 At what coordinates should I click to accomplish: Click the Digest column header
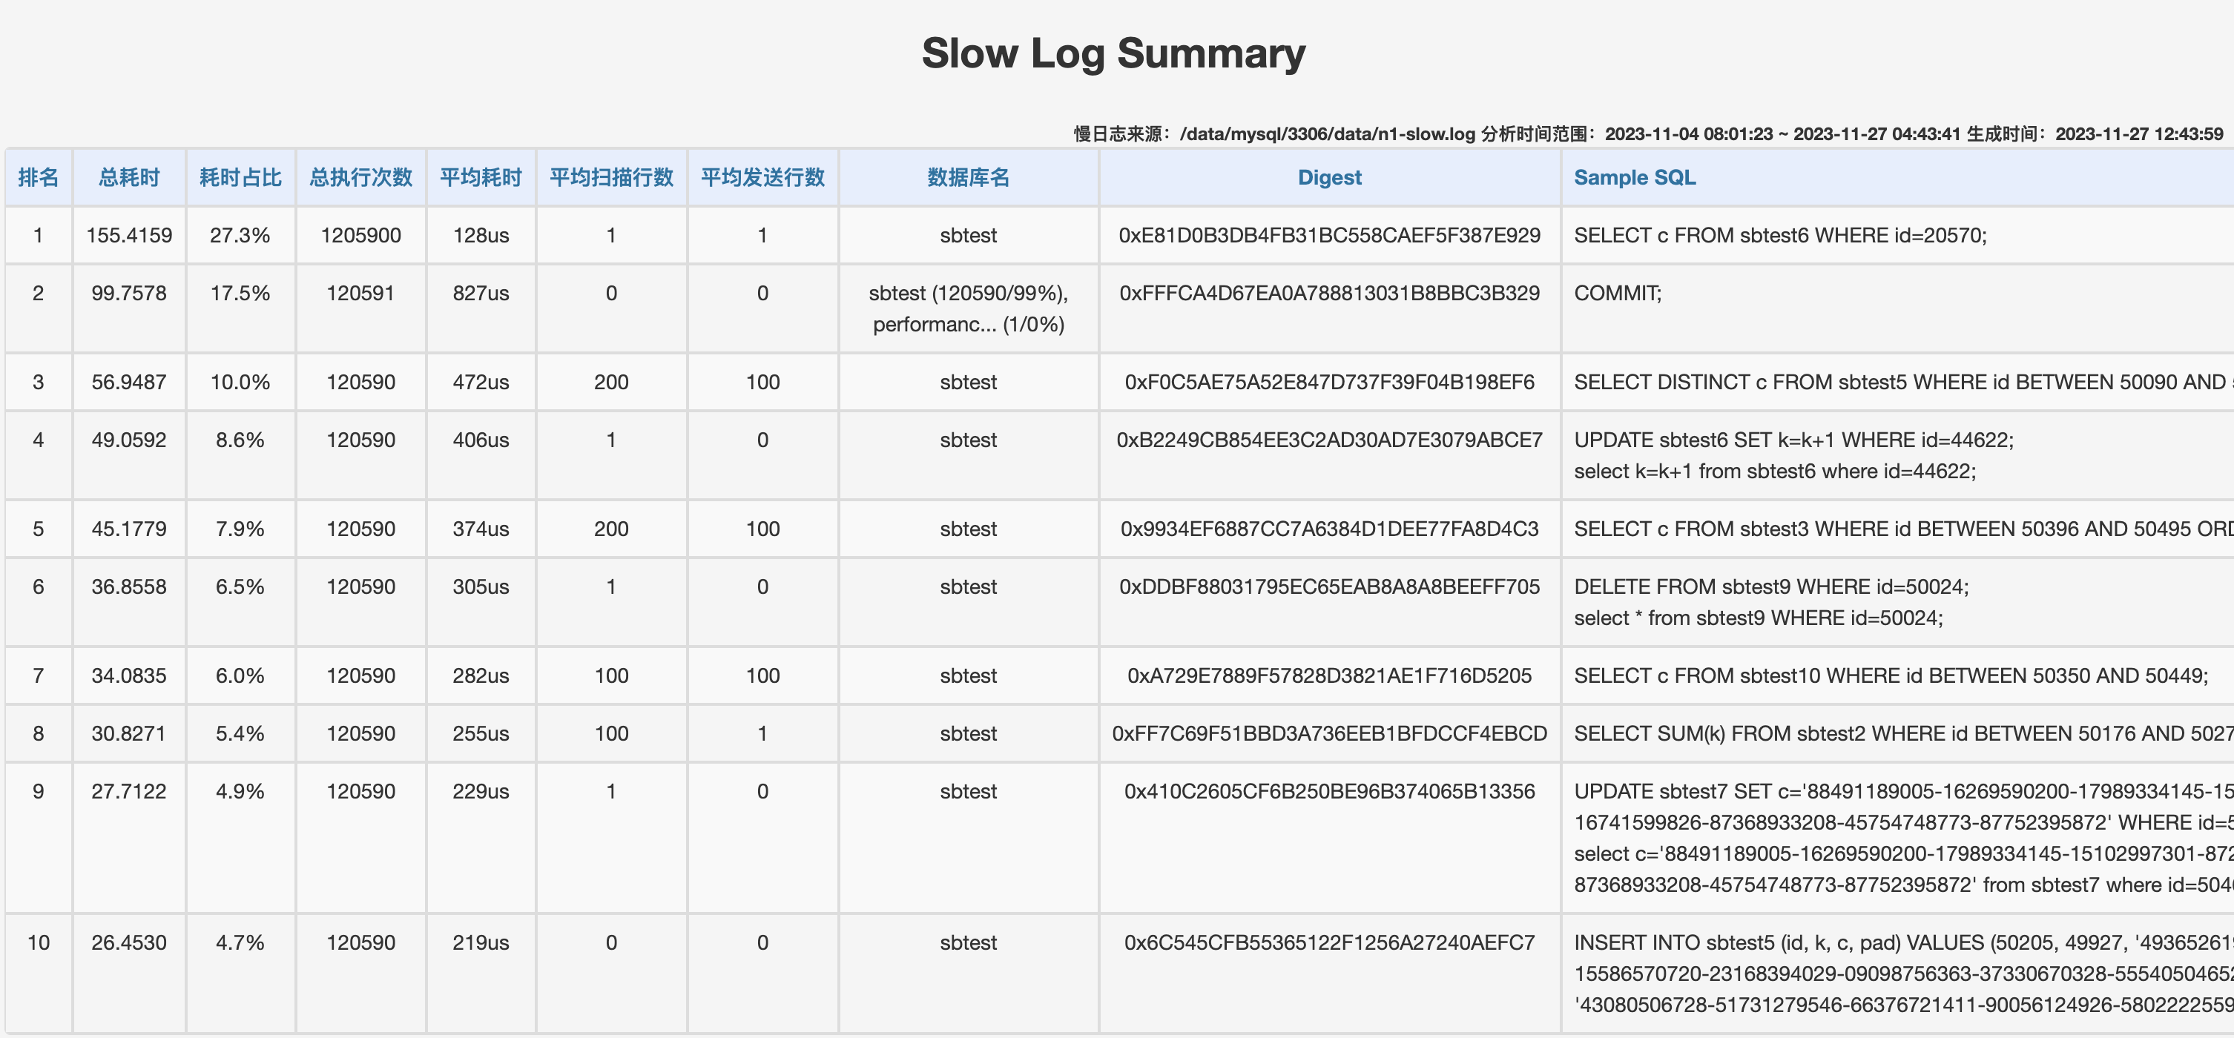pyautogui.click(x=1329, y=177)
